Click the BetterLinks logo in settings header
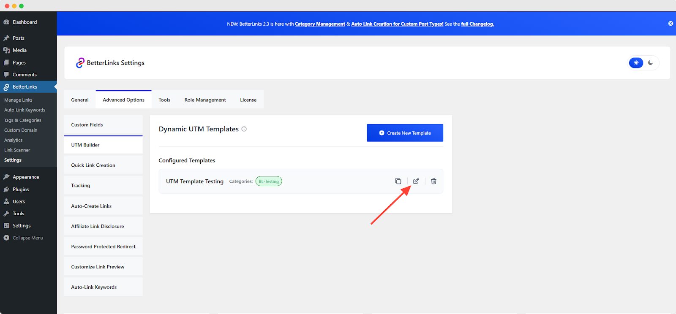This screenshot has width=676, height=314. click(x=80, y=63)
